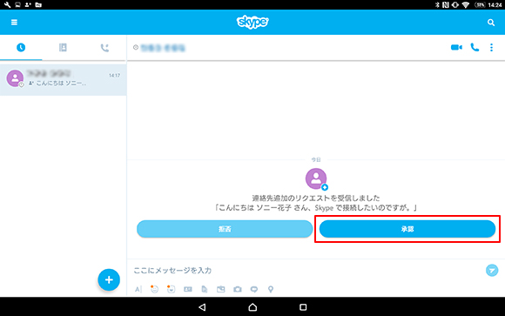Tap the new conversation plus button
Image resolution: width=505 pixels, height=316 pixels.
(109, 279)
